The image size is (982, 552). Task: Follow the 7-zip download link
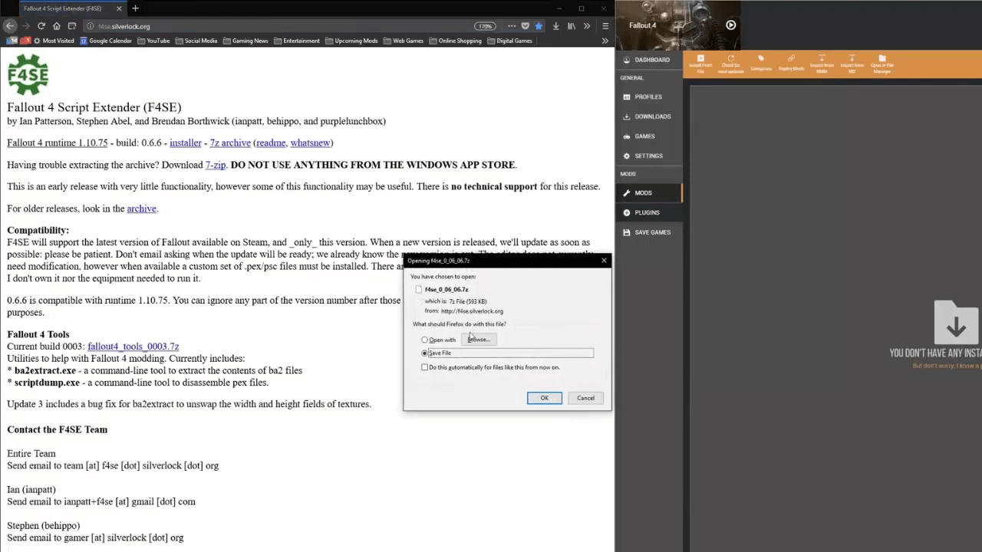coord(216,165)
